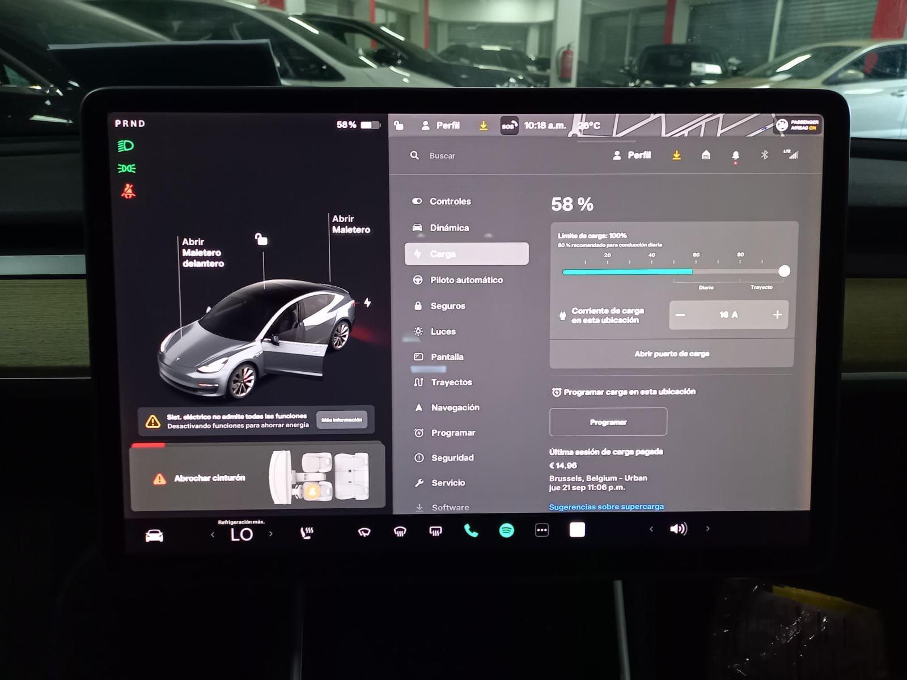The width and height of the screenshot is (907, 680).
Task: Click the volume speaker icon
Action: point(678,529)
